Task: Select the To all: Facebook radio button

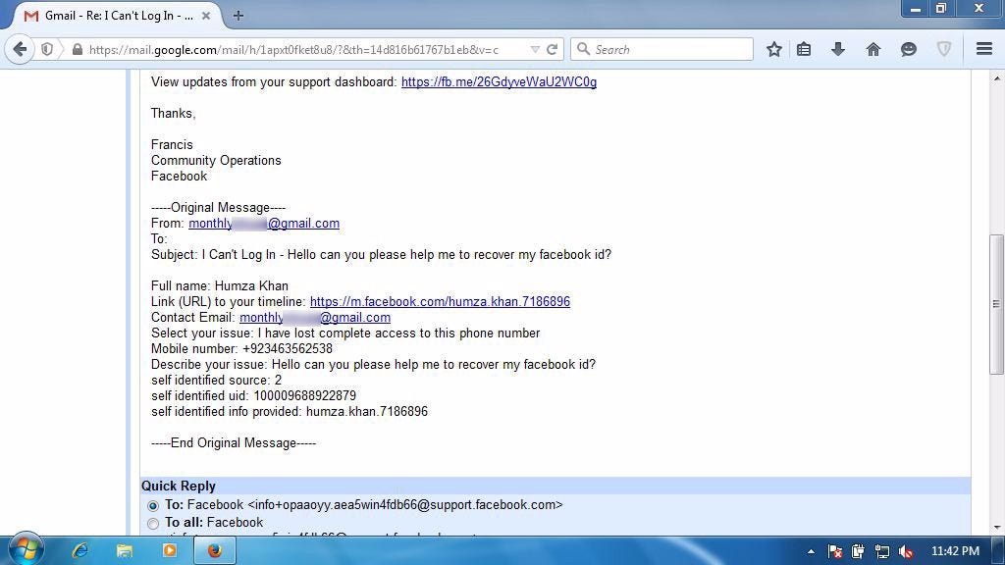Action: click(152, 524)
